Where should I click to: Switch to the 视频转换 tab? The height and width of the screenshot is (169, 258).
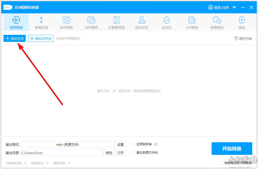tap(16, 22)
